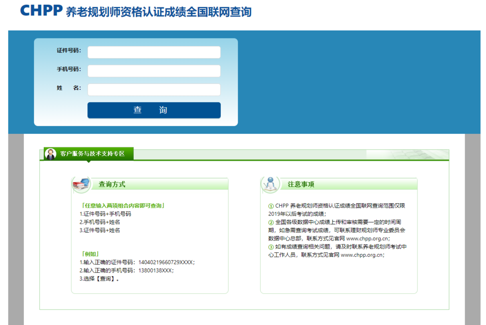
Task: Select the 客户服务与技术支持专区 tab
Action: (x=92, y=154)
